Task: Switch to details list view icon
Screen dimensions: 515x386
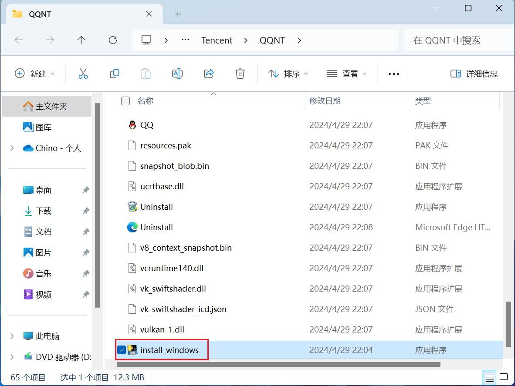Action: coord(489,378)
